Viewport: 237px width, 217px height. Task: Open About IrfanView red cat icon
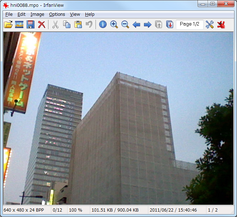(x=221, y=24)
